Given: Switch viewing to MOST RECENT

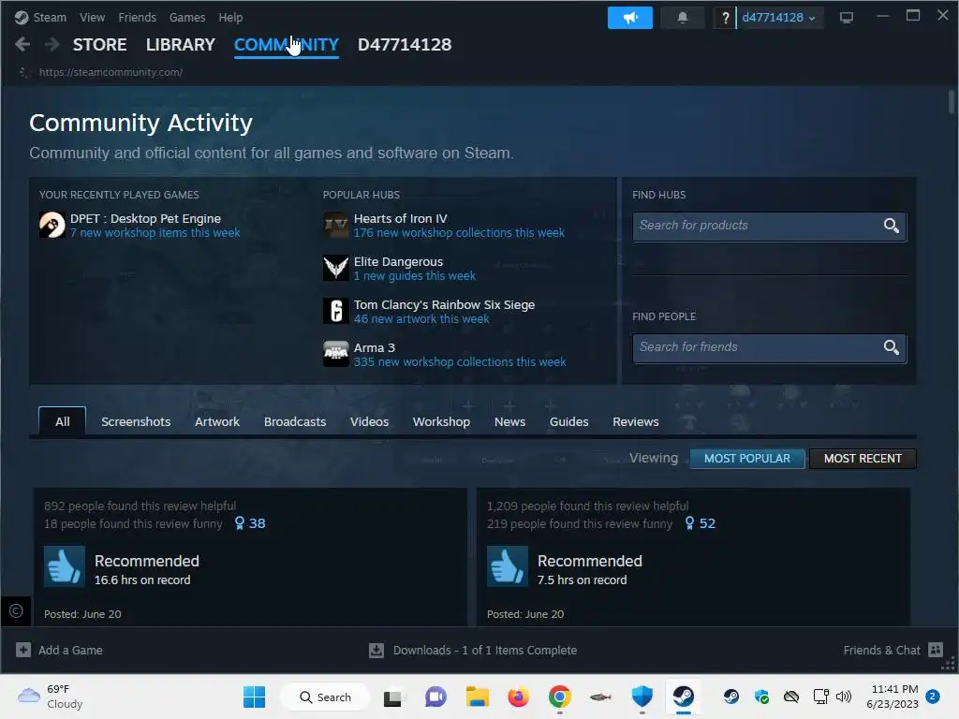Looking at the screenshot, I should click(x=863, y=459).
